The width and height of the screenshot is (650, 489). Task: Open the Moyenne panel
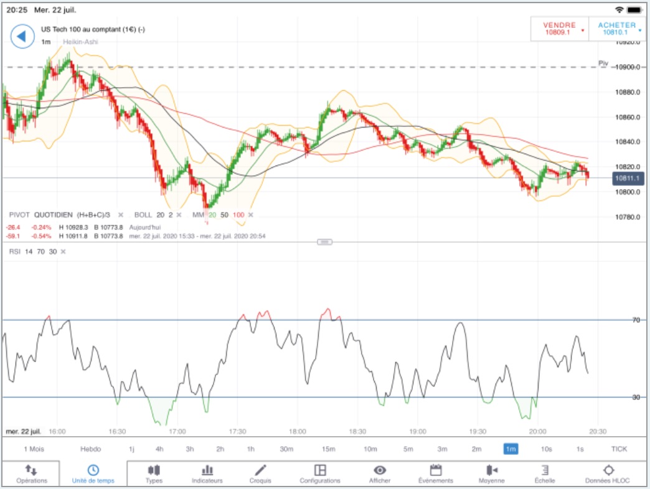492,474
